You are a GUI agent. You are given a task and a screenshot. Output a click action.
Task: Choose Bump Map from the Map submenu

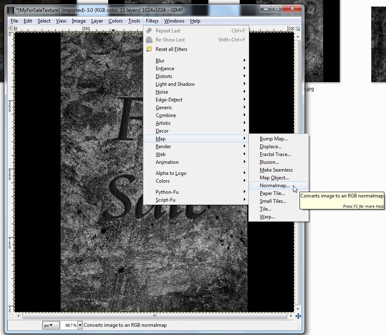(278, 139)
